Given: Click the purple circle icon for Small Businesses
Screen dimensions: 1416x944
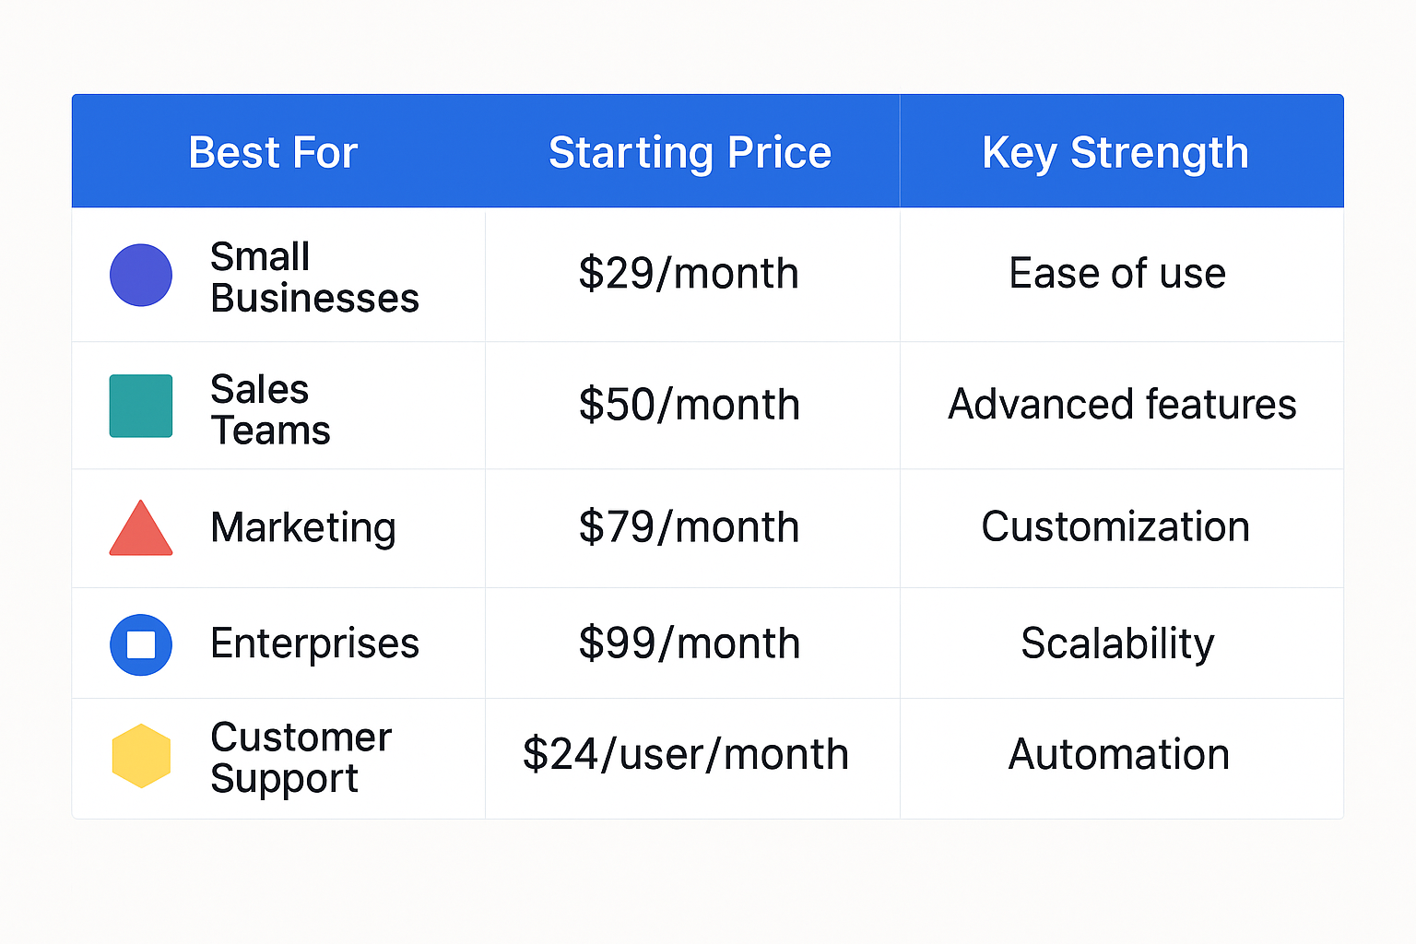Looking at the screenshot, I should [141, 275].
